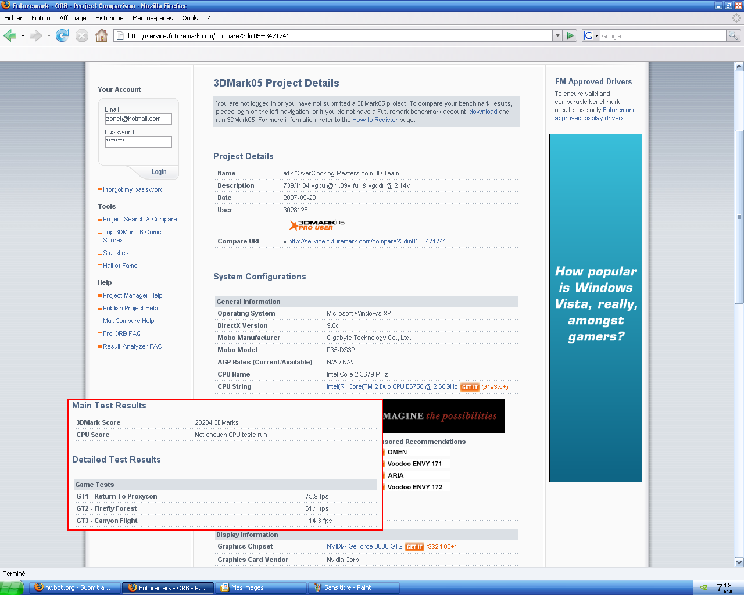Screen dimensions: 744x595
Task: Open the Fichier menu
Action: tap(13, 18)
